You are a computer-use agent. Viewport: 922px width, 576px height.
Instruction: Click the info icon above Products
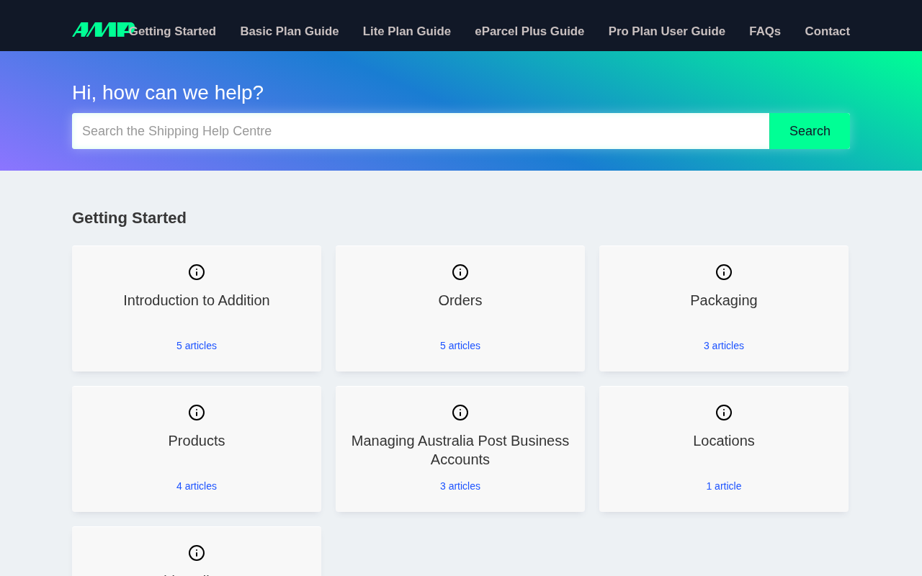197,413
